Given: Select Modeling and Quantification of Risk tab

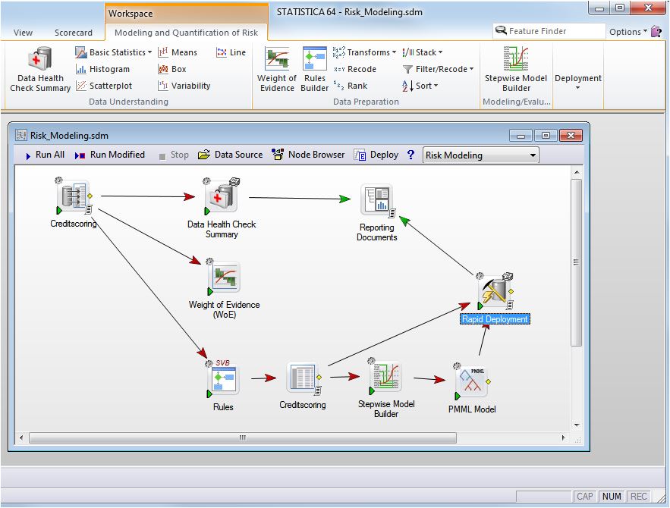Looking at the screenshot, I should [x=187, y=33].
